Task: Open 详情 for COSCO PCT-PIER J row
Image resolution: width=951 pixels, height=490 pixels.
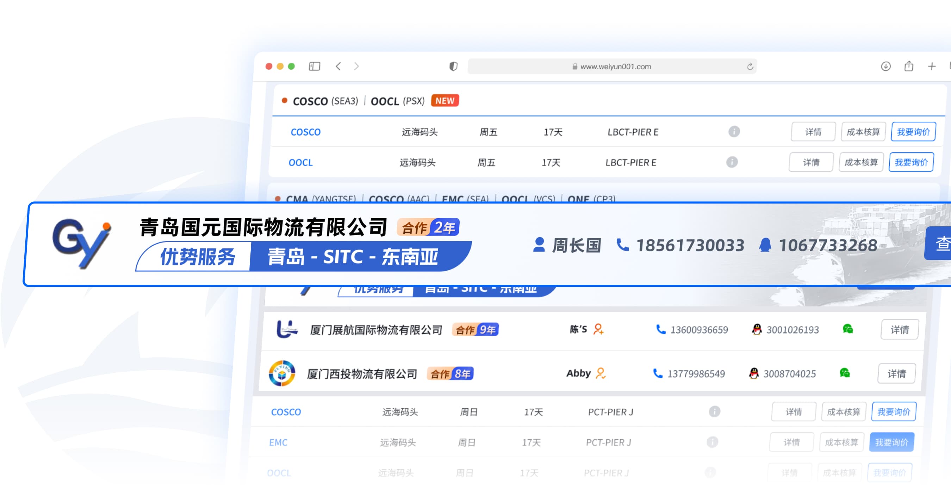Action: (794, 412)
